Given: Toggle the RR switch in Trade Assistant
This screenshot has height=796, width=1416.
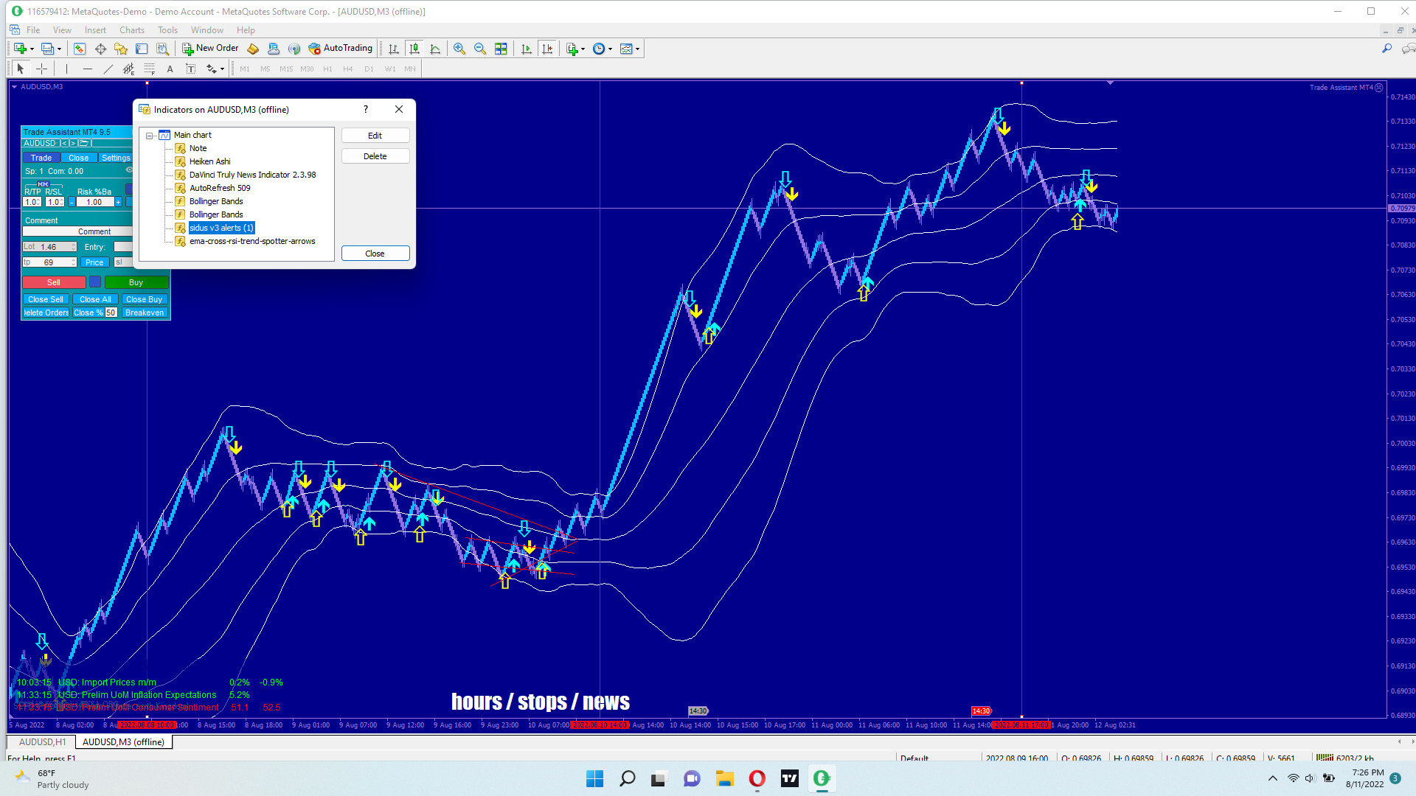Looking at the screenshot, I should (43, 184).
